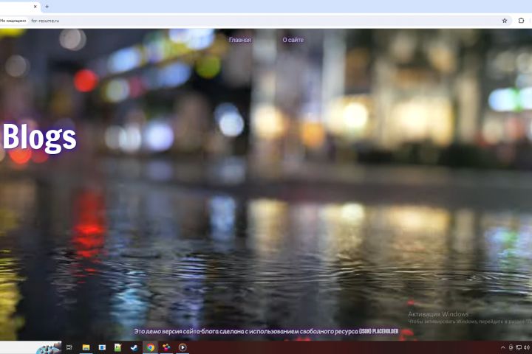Click the webcam tray icon
This screenshot has width=532, height=354.
511,347
